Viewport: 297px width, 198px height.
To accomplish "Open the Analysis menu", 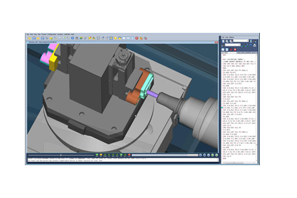I will tap(60, 34).
